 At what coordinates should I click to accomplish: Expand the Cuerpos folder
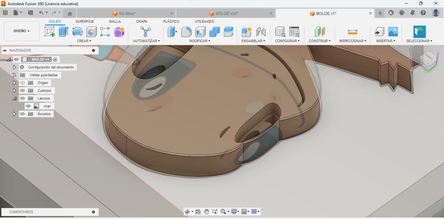click(x=14, y=90)
